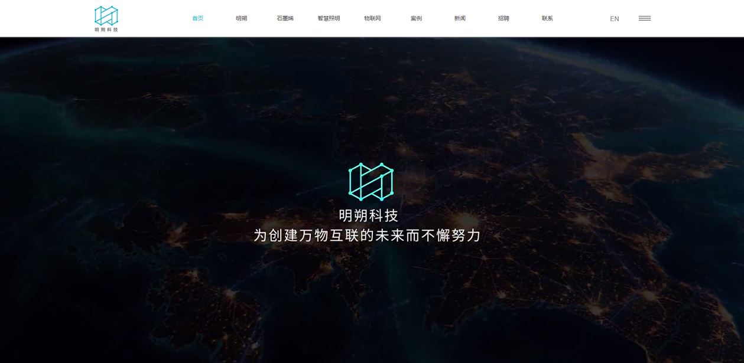Image resolution: width=744 pixels, height=363 pixels.
Task: Visit the 新闻 news page
Action: (460, 18)
